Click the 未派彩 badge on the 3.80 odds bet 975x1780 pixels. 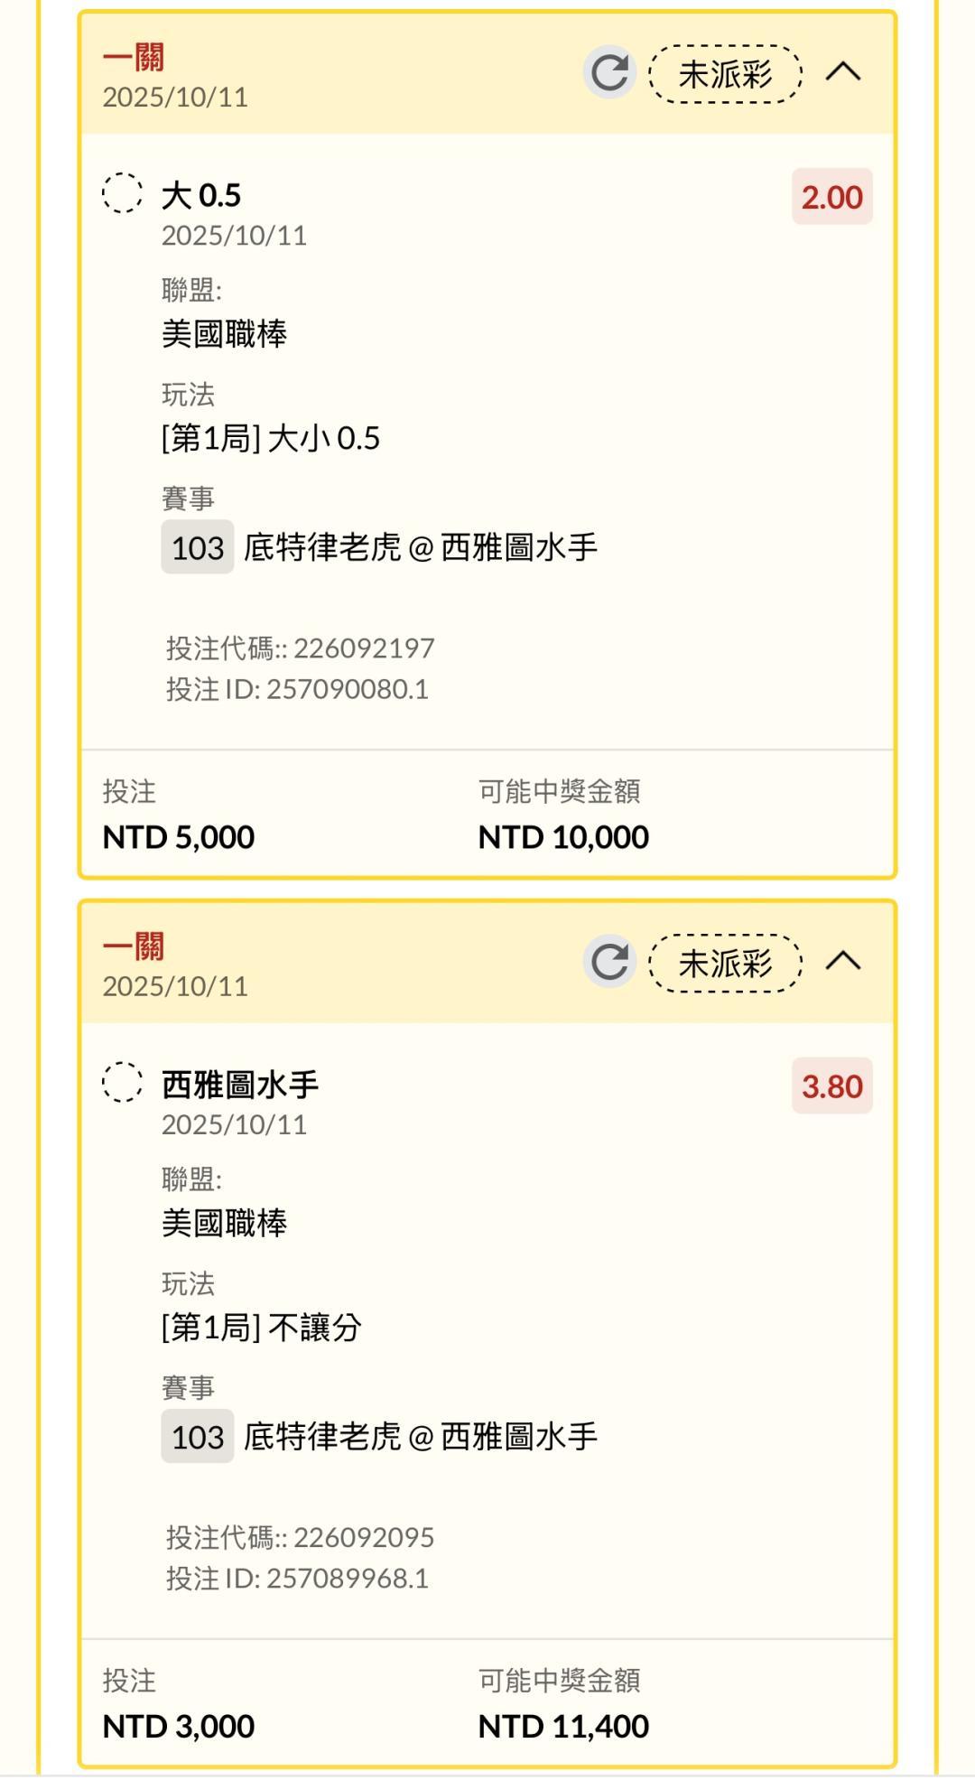[725, 963]
